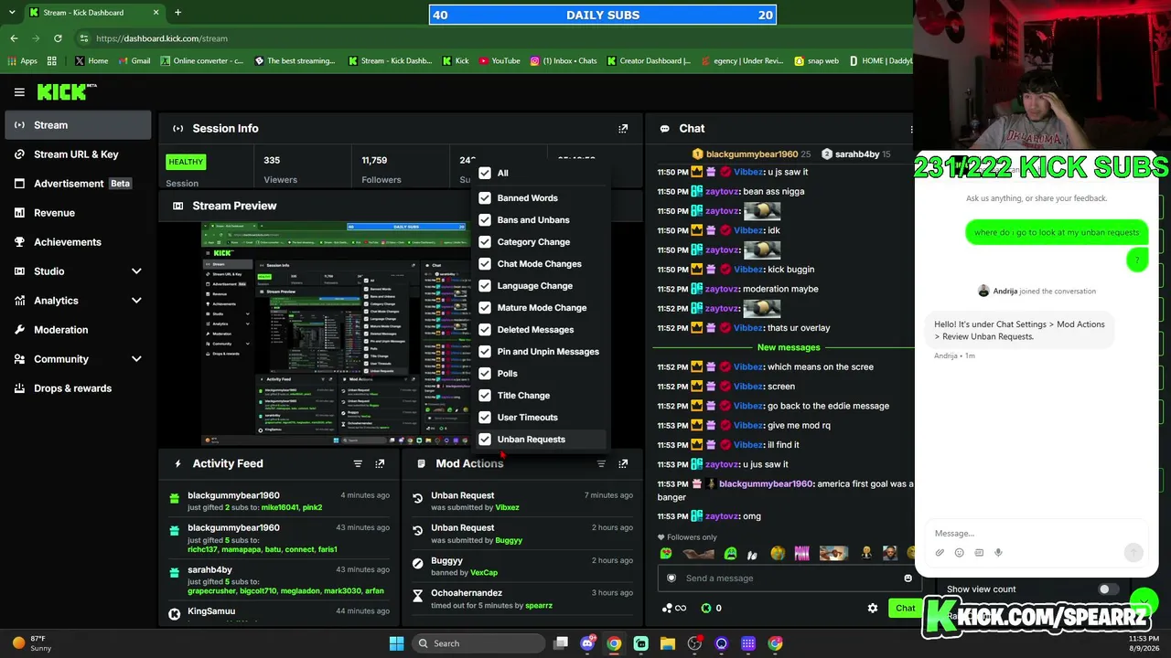
Task: Open VexCap's profile link
Action: tap(484, 573)
